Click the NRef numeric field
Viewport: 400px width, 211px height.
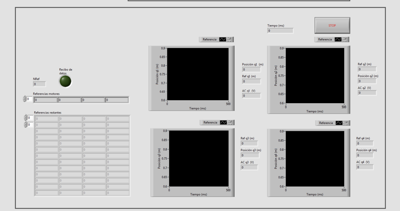39,84
